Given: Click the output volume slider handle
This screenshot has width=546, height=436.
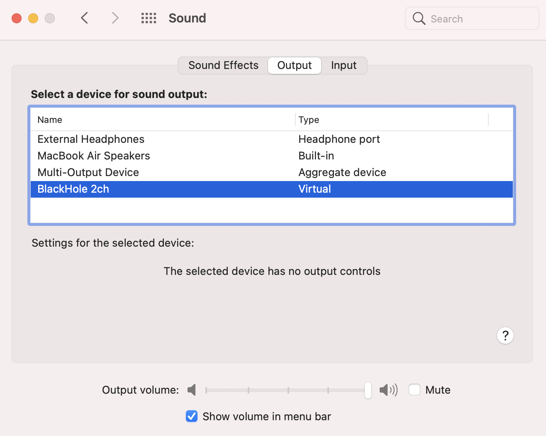Looking at the screenshot, I should 368,390.
